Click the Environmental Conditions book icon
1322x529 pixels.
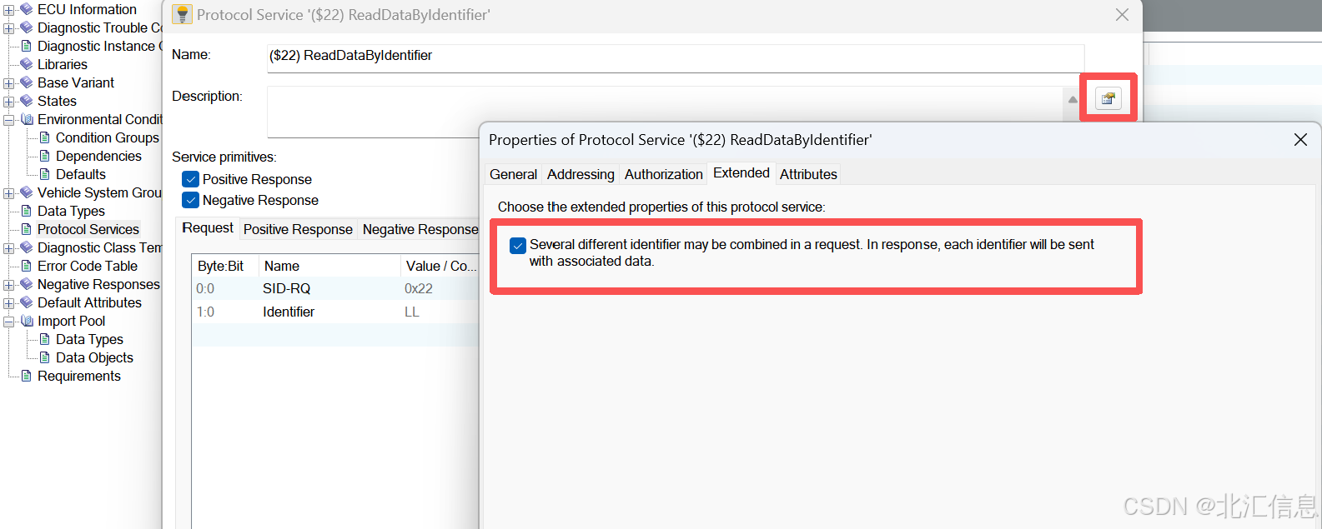[x=27, y=119]
